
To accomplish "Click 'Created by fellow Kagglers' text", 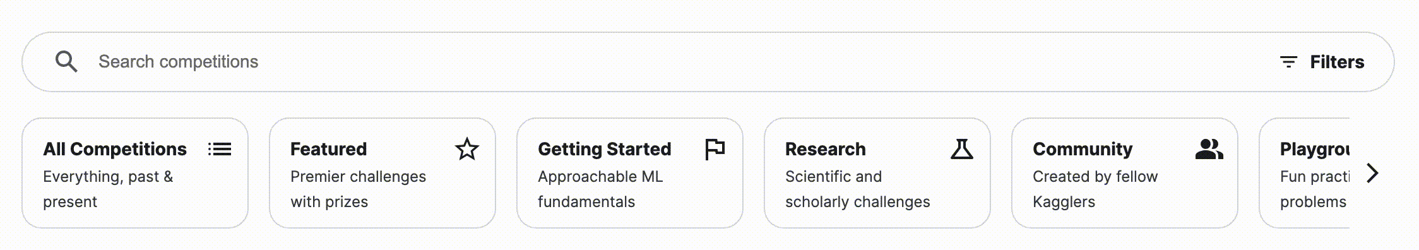I will (x=1095, y=189).
